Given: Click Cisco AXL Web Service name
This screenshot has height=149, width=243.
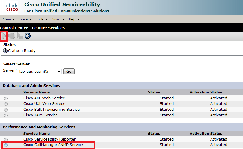Looking at the screenshot, I should [x=44, y=98].
